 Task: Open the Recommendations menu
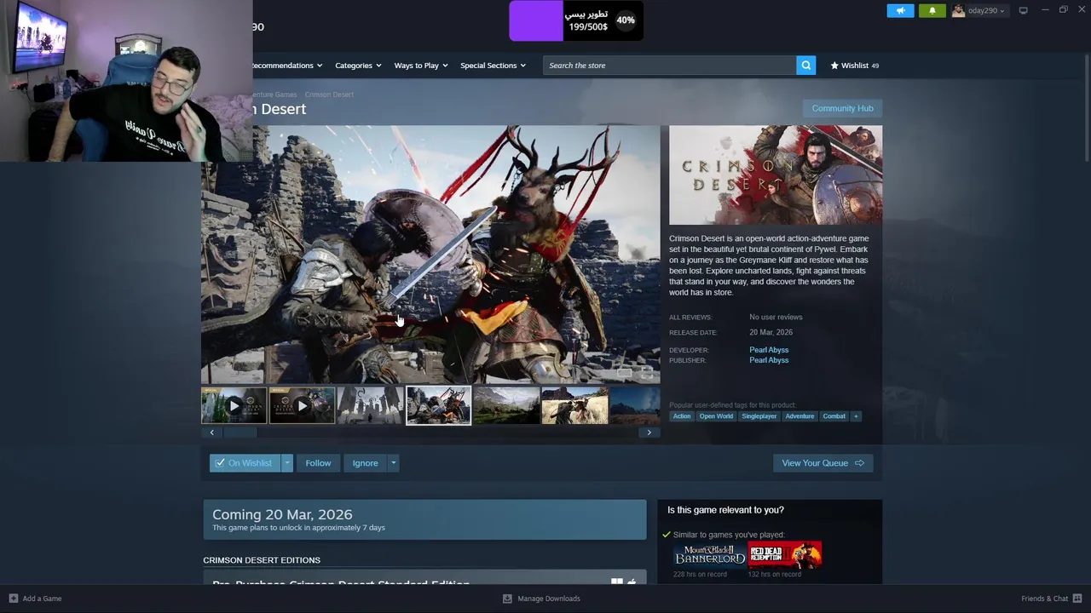pos(286,66)
